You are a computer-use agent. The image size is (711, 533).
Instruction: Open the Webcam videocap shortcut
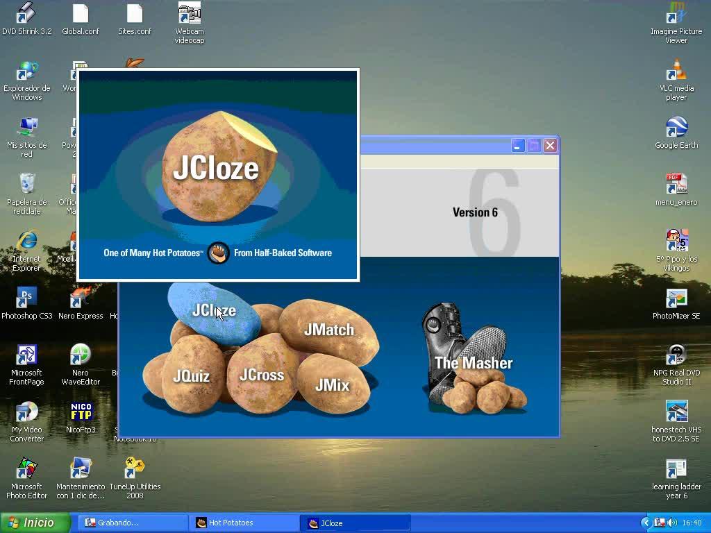189,14
